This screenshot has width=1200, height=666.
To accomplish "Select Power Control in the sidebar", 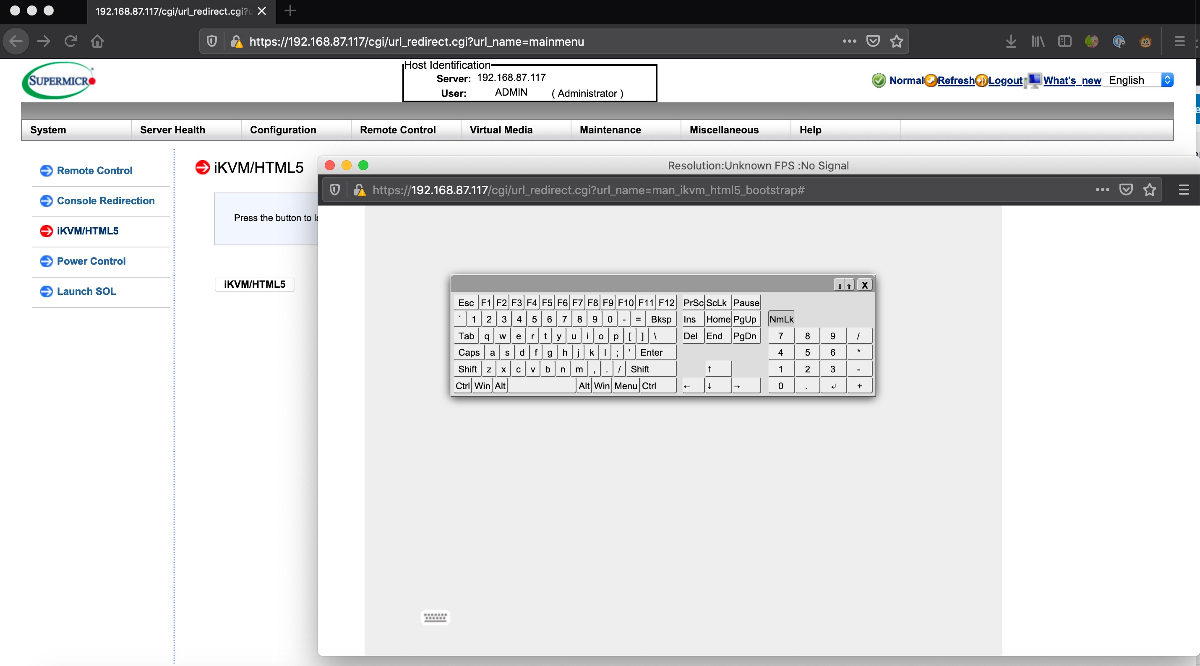I will 91,261.
